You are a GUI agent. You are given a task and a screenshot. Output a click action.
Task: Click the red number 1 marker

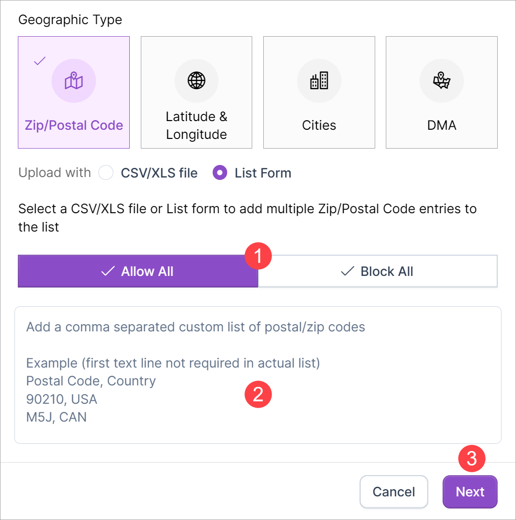pos(258,256)
